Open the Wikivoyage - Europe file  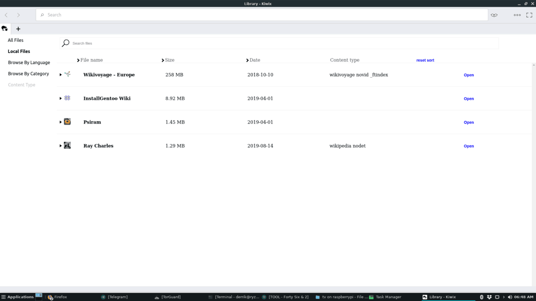point(469,75)
